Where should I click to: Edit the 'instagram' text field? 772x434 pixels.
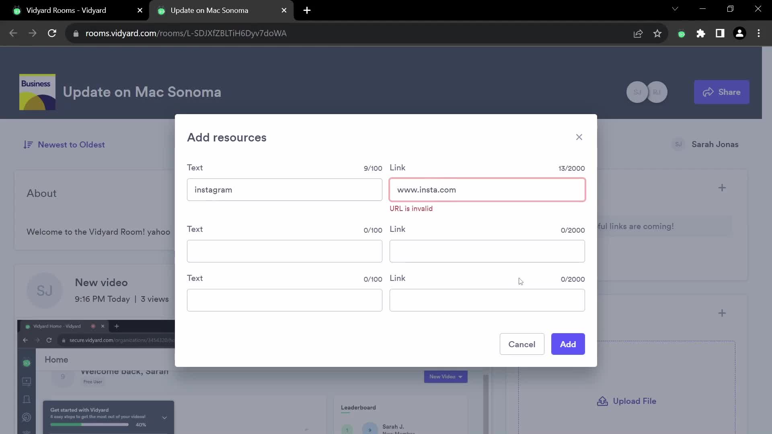click(x=284, y=190)
